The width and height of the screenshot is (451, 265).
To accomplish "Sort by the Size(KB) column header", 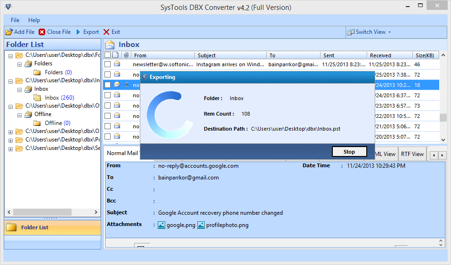I will 426,55.
